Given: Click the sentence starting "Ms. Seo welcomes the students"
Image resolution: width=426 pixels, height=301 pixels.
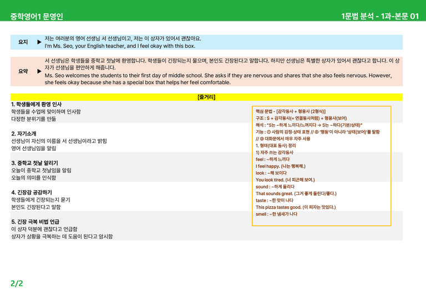Looking at the screenshot, I should click(218, 79).
